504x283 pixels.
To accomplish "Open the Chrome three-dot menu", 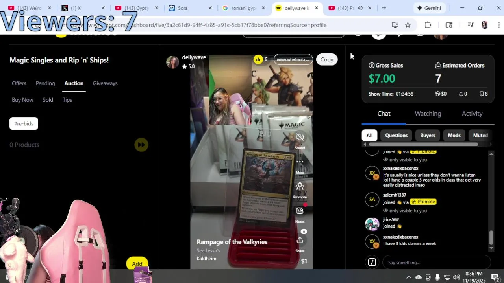I will point(499,25).
